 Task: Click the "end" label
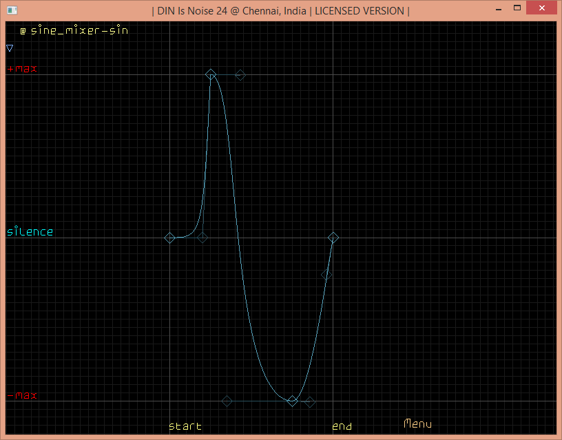tap(342, 426)
